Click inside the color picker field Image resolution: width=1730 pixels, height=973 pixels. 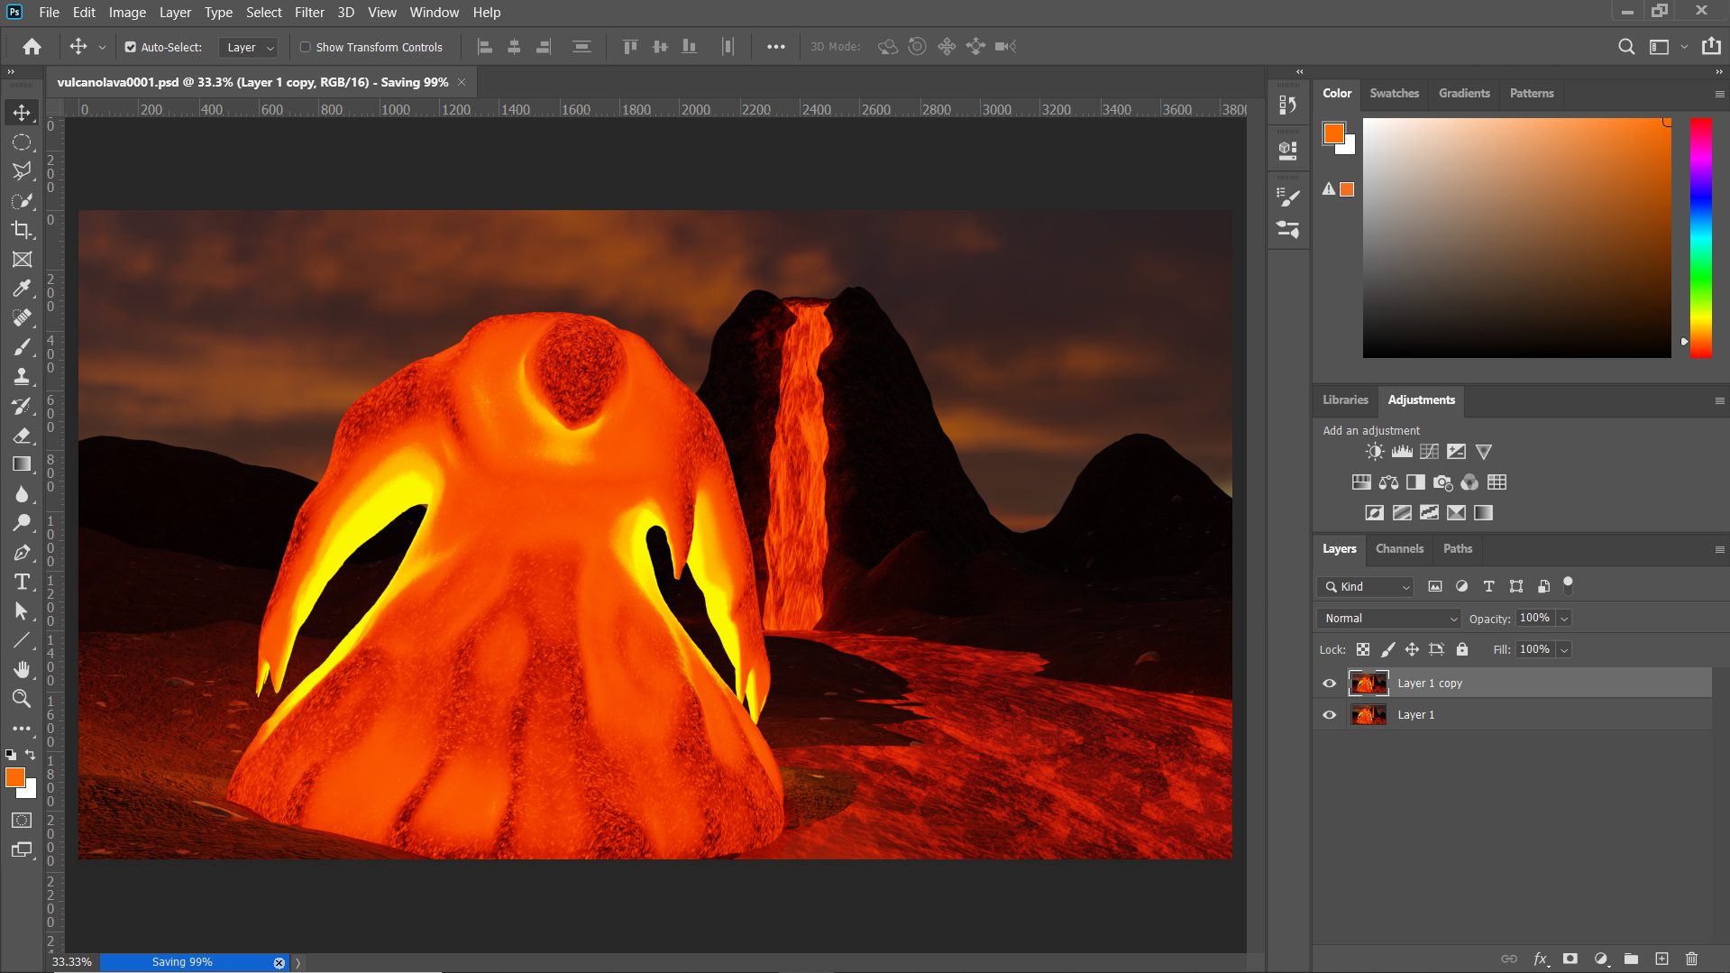(x=1516, y=238)
